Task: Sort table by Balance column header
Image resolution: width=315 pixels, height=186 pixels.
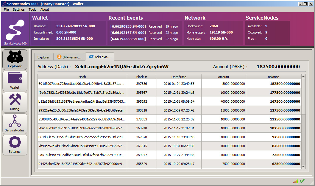Action: [x=273, y=77]
